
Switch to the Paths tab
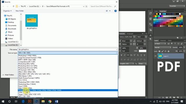click(170, 40)
